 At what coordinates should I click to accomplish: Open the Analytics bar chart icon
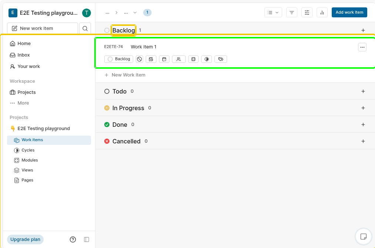322,12
